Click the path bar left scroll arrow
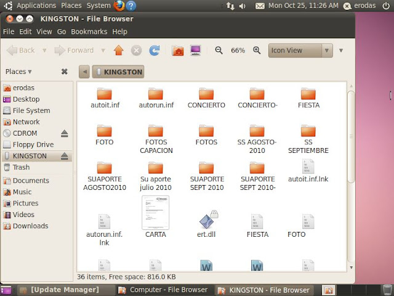Image resolution: width=394 pixels, height=296 pixels. 84,72
